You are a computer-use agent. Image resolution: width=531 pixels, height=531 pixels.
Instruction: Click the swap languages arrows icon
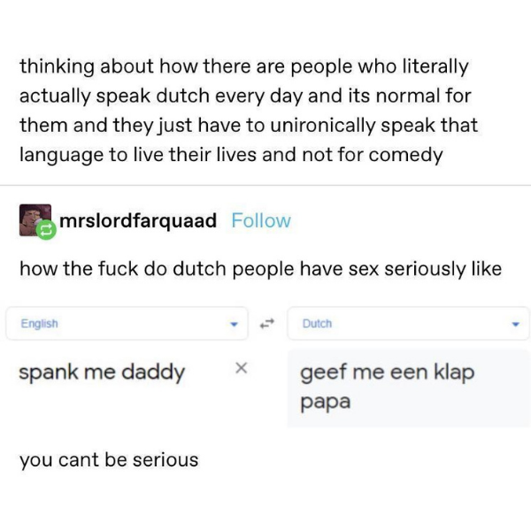click(x=268, y=323)
